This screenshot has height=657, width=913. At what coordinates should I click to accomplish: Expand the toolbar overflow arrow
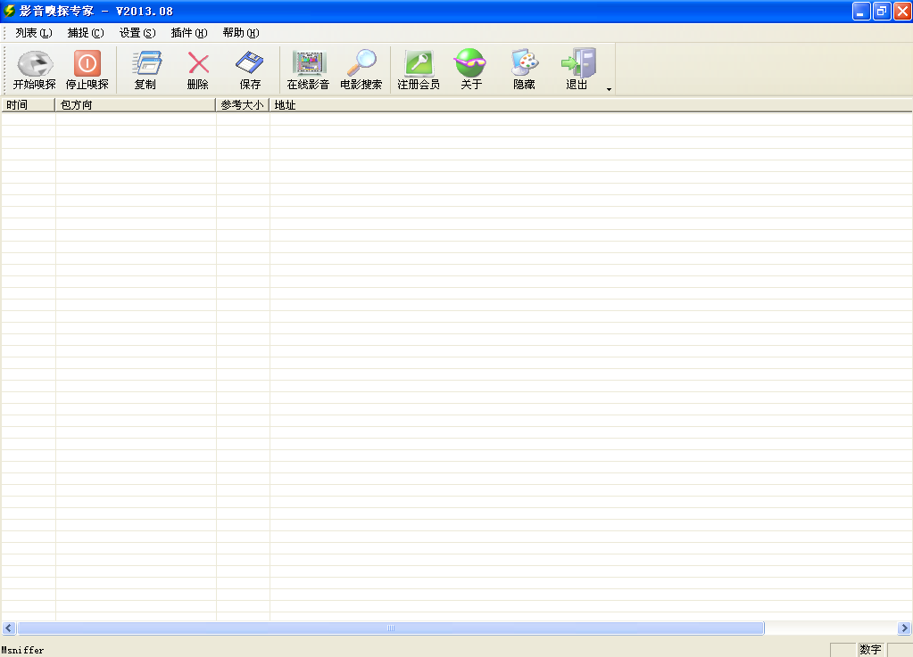[609, 89]
